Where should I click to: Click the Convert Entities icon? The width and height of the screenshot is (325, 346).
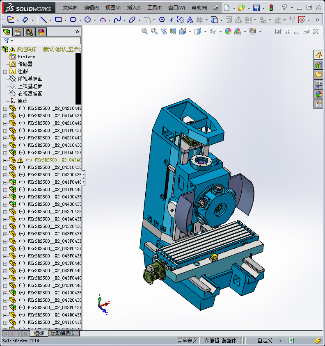[x=214, y=20]
